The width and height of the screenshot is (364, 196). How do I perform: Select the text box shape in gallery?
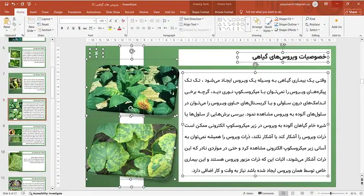(x=220, y=20)
